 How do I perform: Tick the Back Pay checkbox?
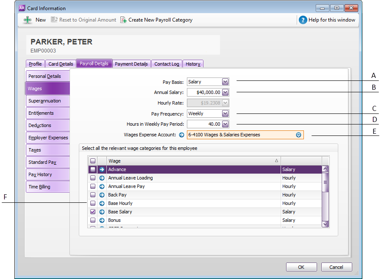(93, 195)
